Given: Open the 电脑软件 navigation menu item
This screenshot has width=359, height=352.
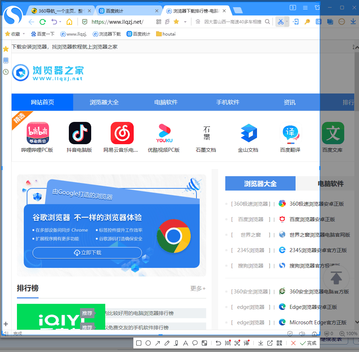Looking at the screenshot, I should [166, 102].
